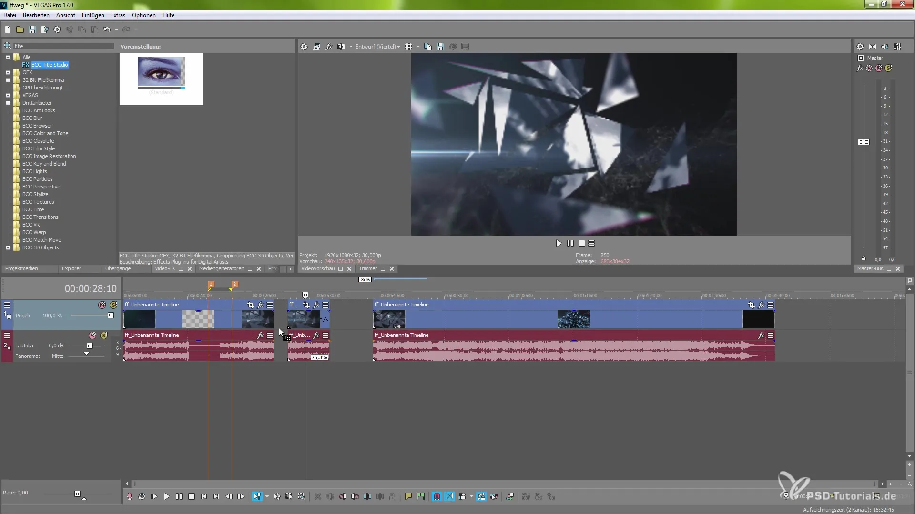
Task: Open the Datei menu
Action: click(10, 15)
